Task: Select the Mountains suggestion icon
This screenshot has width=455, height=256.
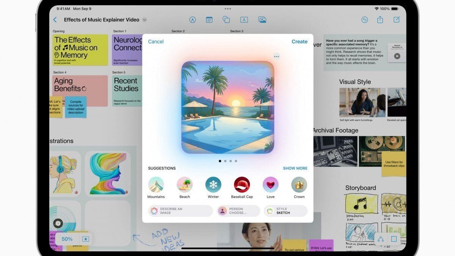Action: [156, 185]
